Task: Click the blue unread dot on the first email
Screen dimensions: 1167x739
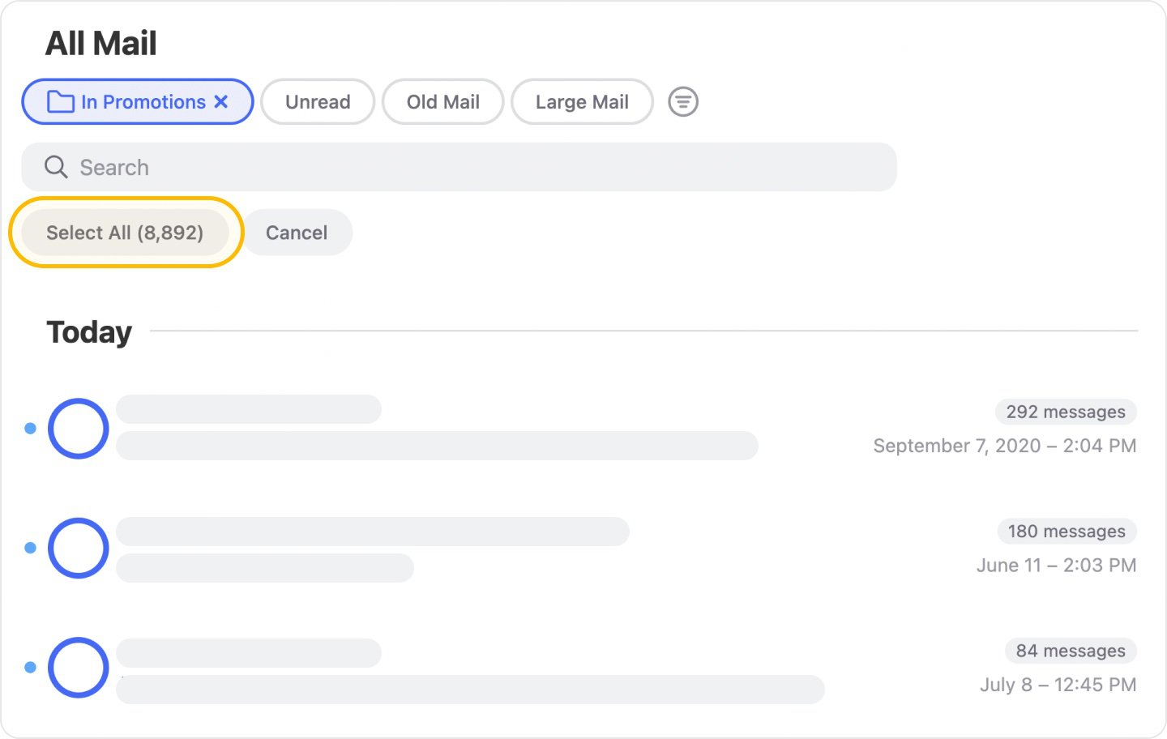Action: pos(29,428)
